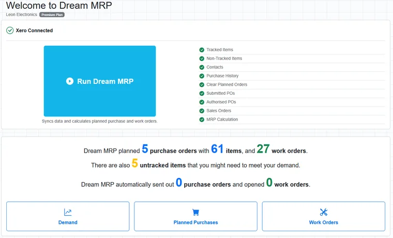393x238 pixels.
Task: Click the MRP Calculation text
Action: (x=222, y=120)
